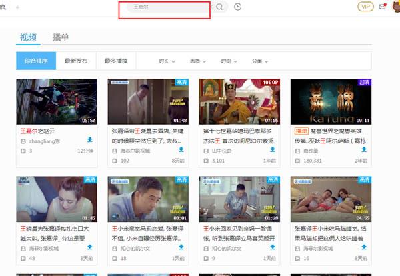
Task: Click the search magnifier icon
Action: click(220, 7)
